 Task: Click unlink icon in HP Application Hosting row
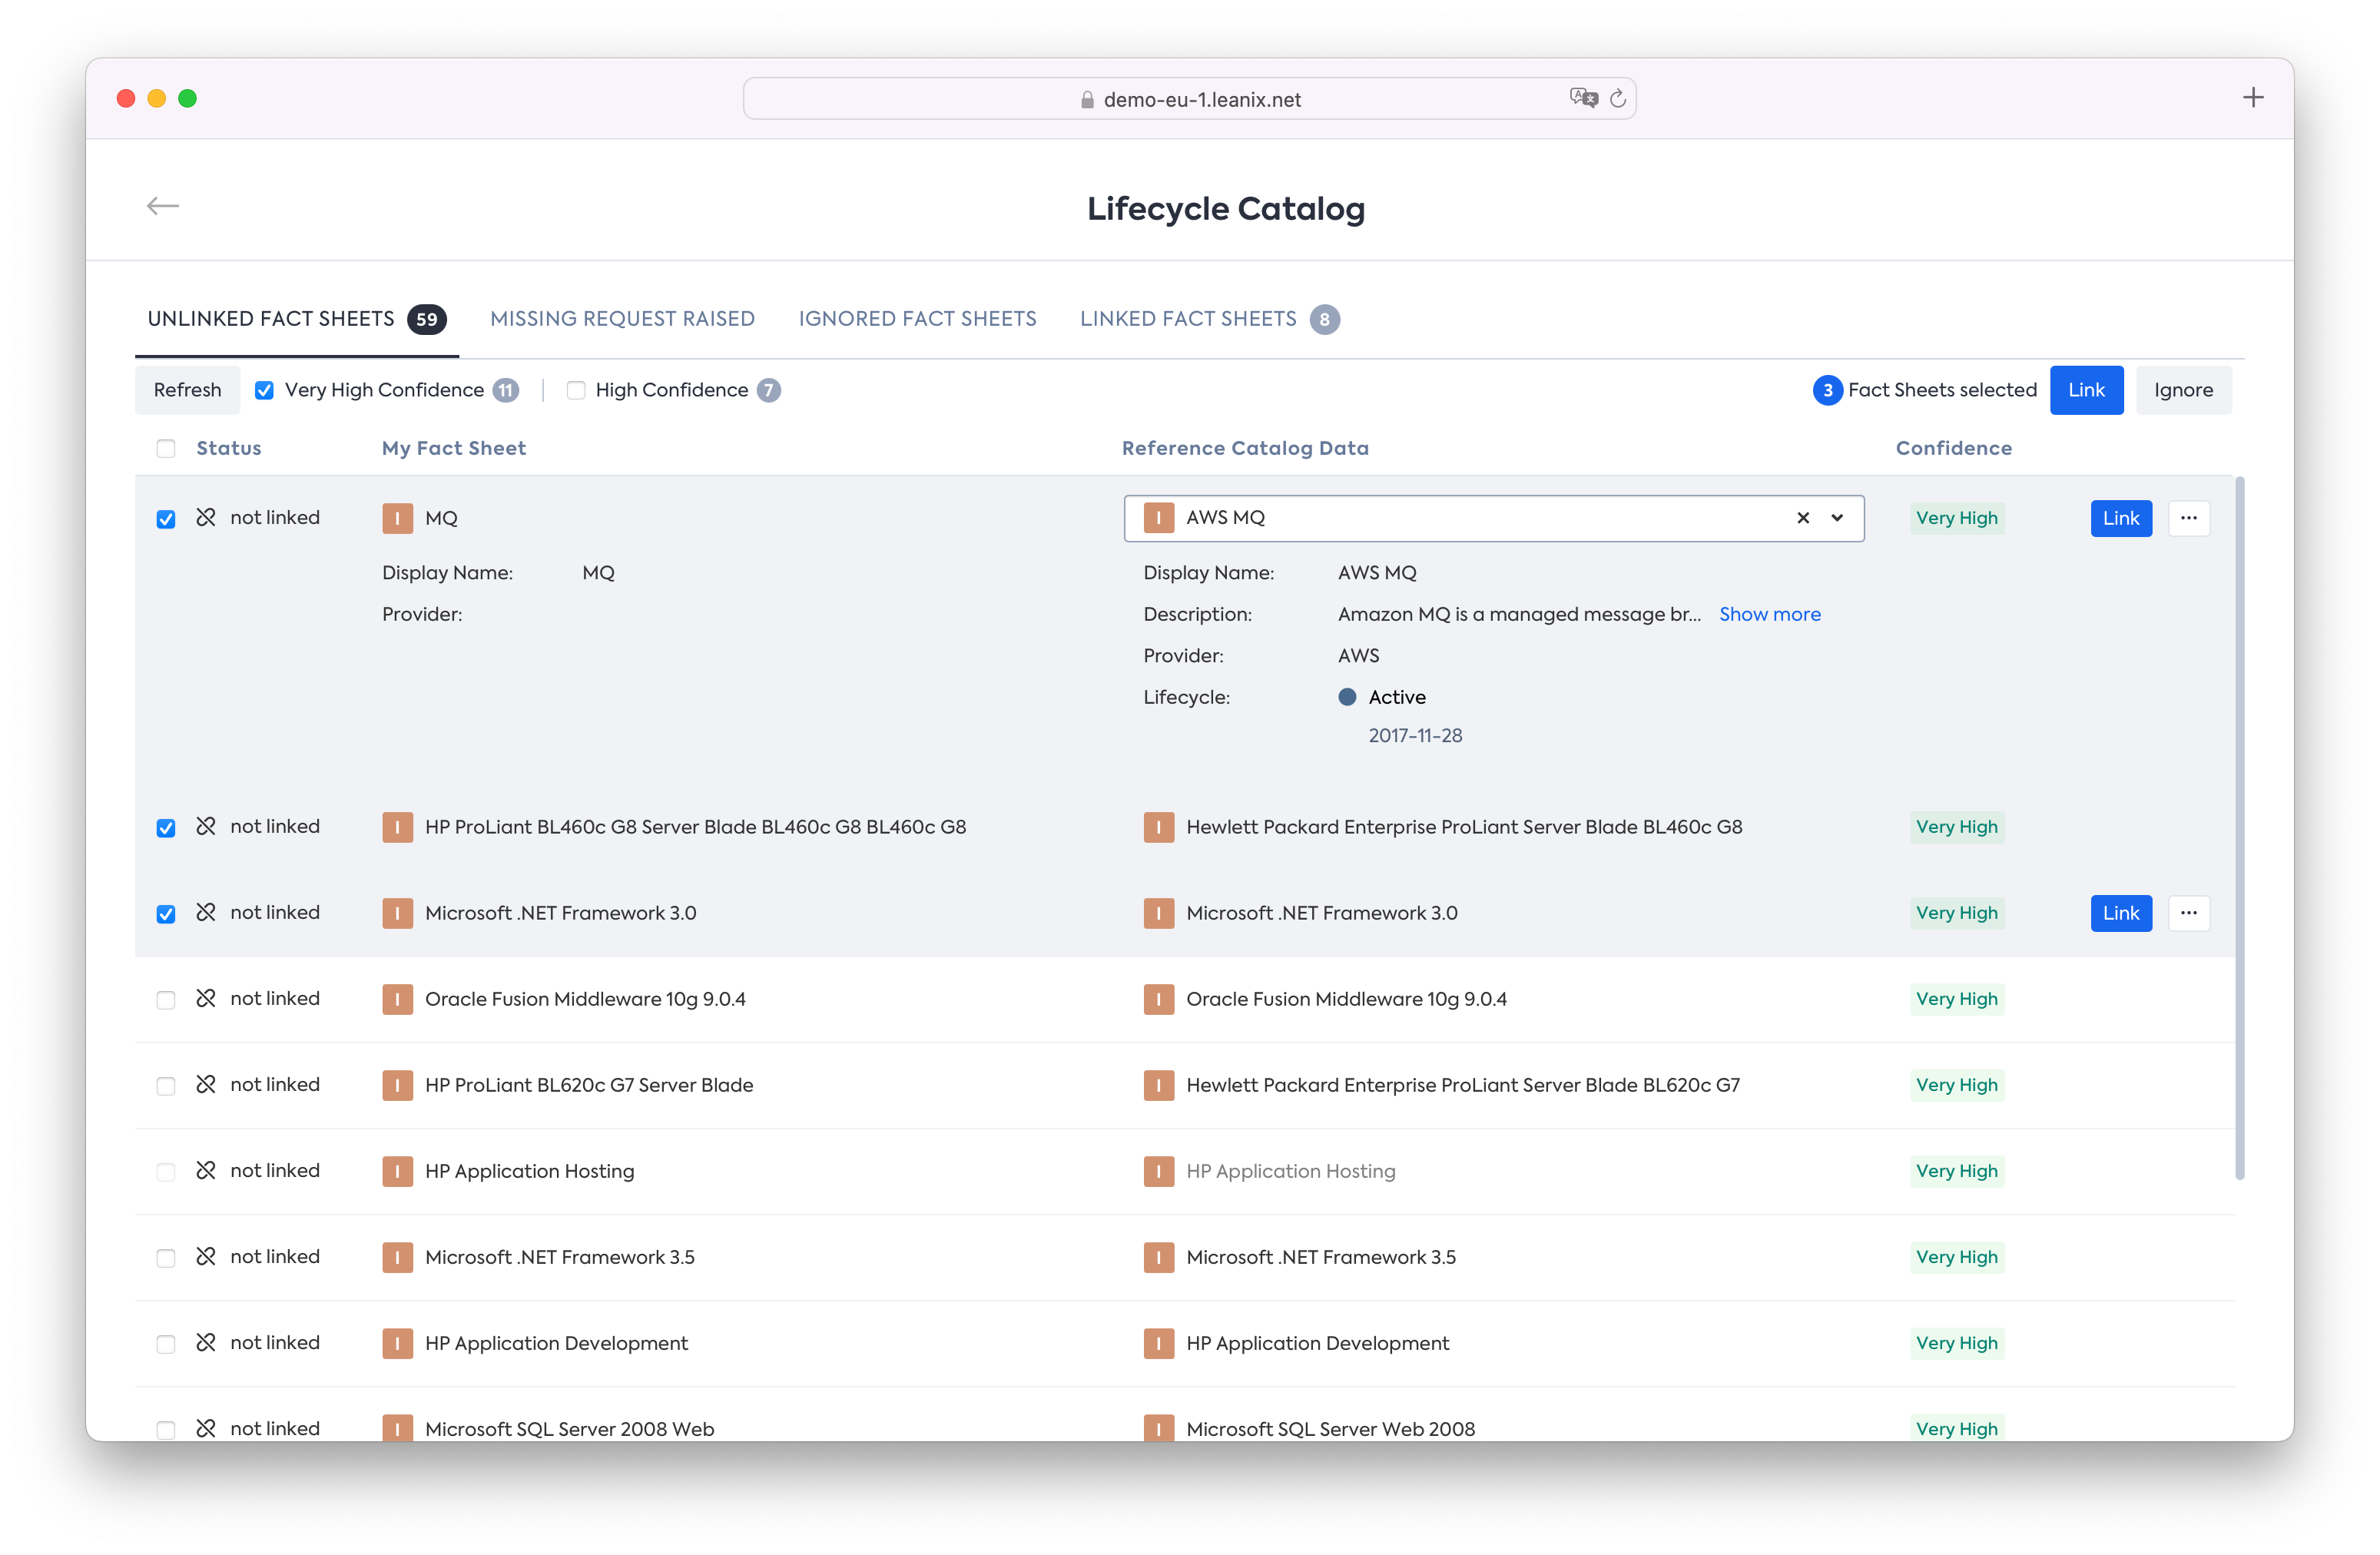point(206,1170)
